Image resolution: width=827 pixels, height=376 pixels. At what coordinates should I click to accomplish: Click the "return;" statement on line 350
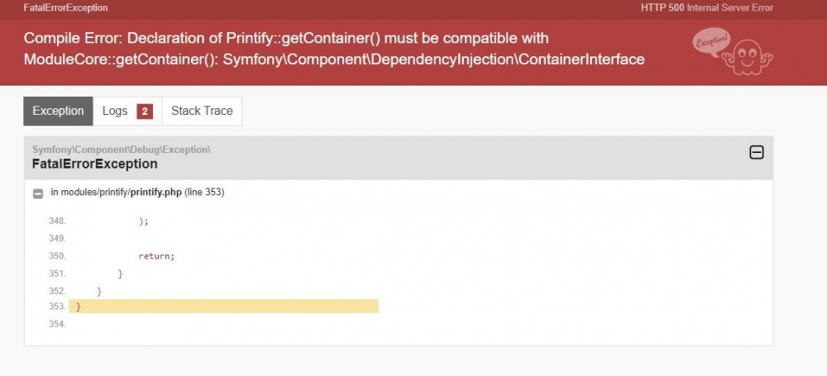(156, 256)
